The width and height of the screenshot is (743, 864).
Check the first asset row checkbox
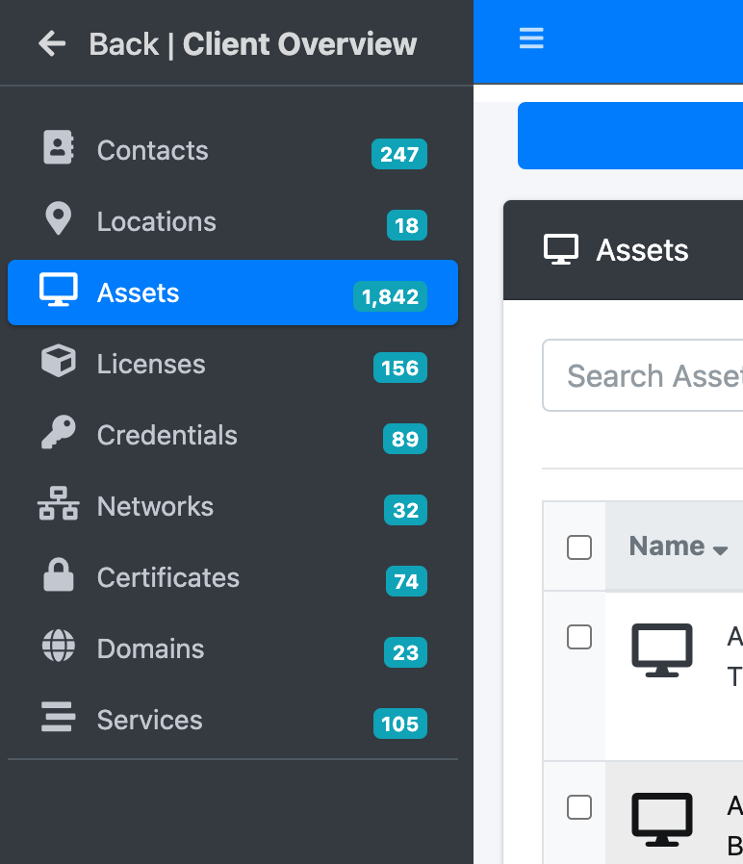579,637
